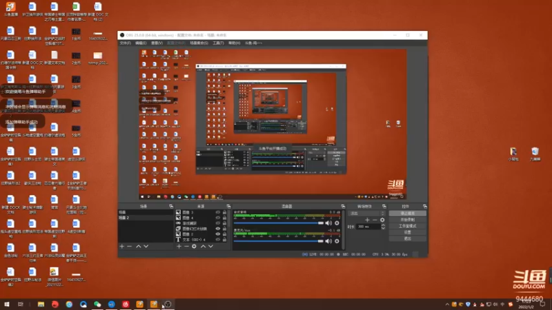552x310 pixels.
Task: Open the 场景集合(S) menu
Action: pos(199,43)
